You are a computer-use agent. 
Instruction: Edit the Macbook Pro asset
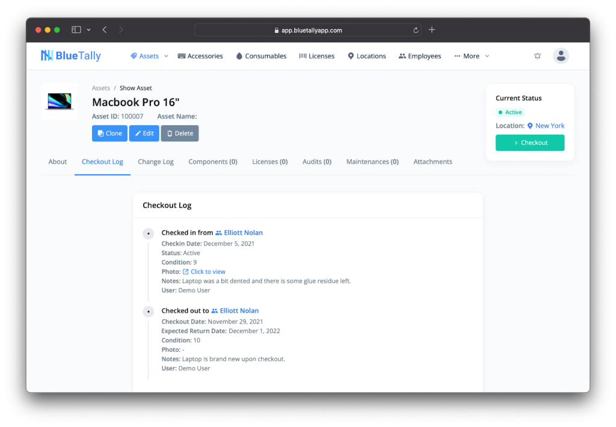pyautogui.click(x=144, y=134)
